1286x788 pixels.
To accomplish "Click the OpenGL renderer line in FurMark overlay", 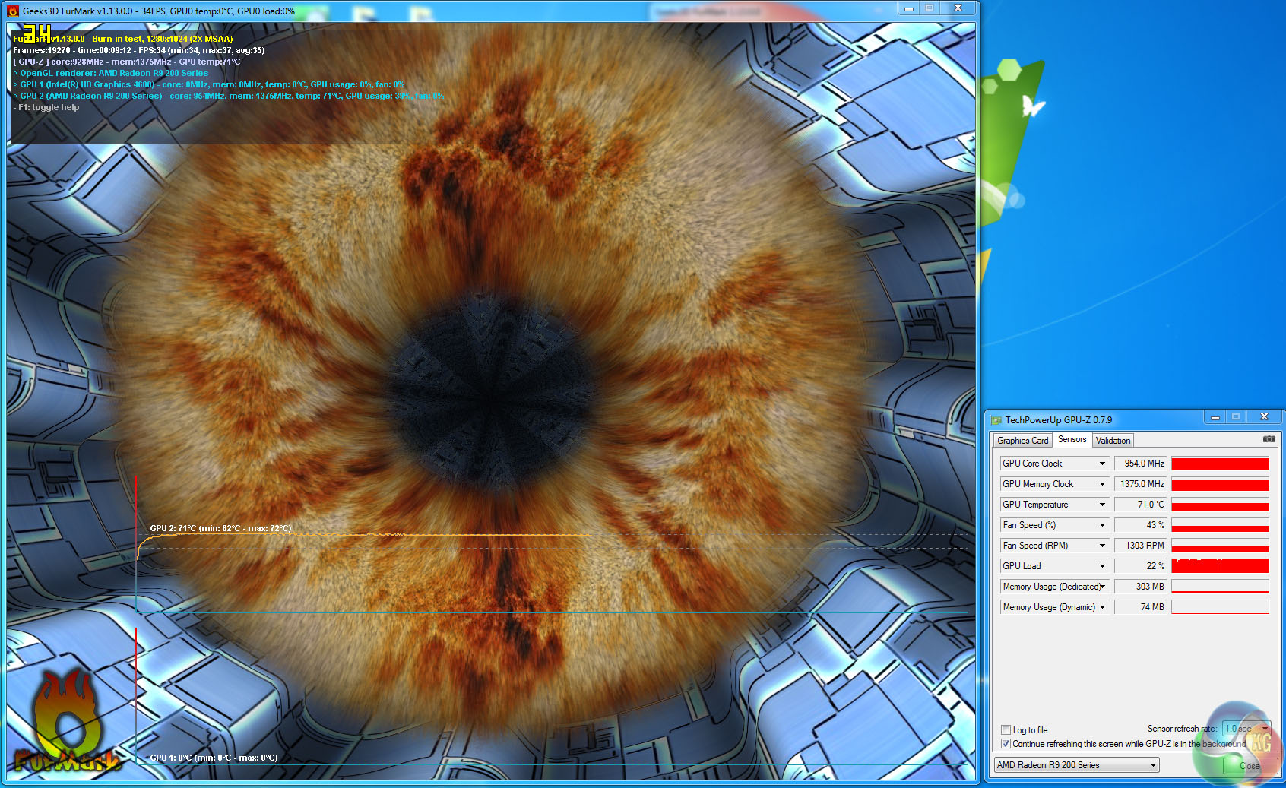I will [x=111, y=74].
